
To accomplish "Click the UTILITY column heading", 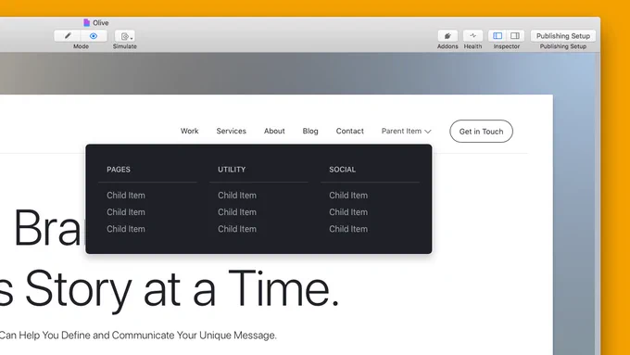I will coord(232,170).
